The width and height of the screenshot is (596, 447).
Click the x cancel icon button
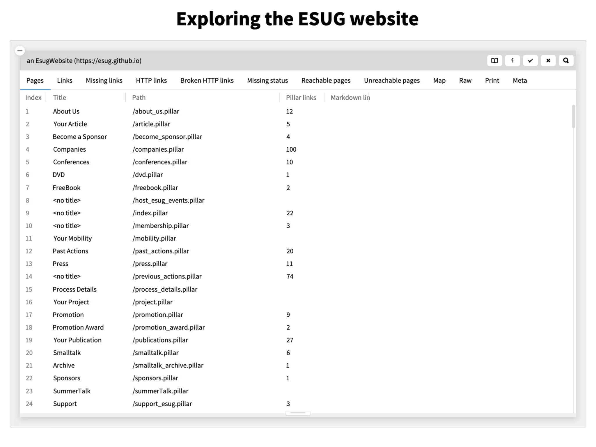point(548,61)
